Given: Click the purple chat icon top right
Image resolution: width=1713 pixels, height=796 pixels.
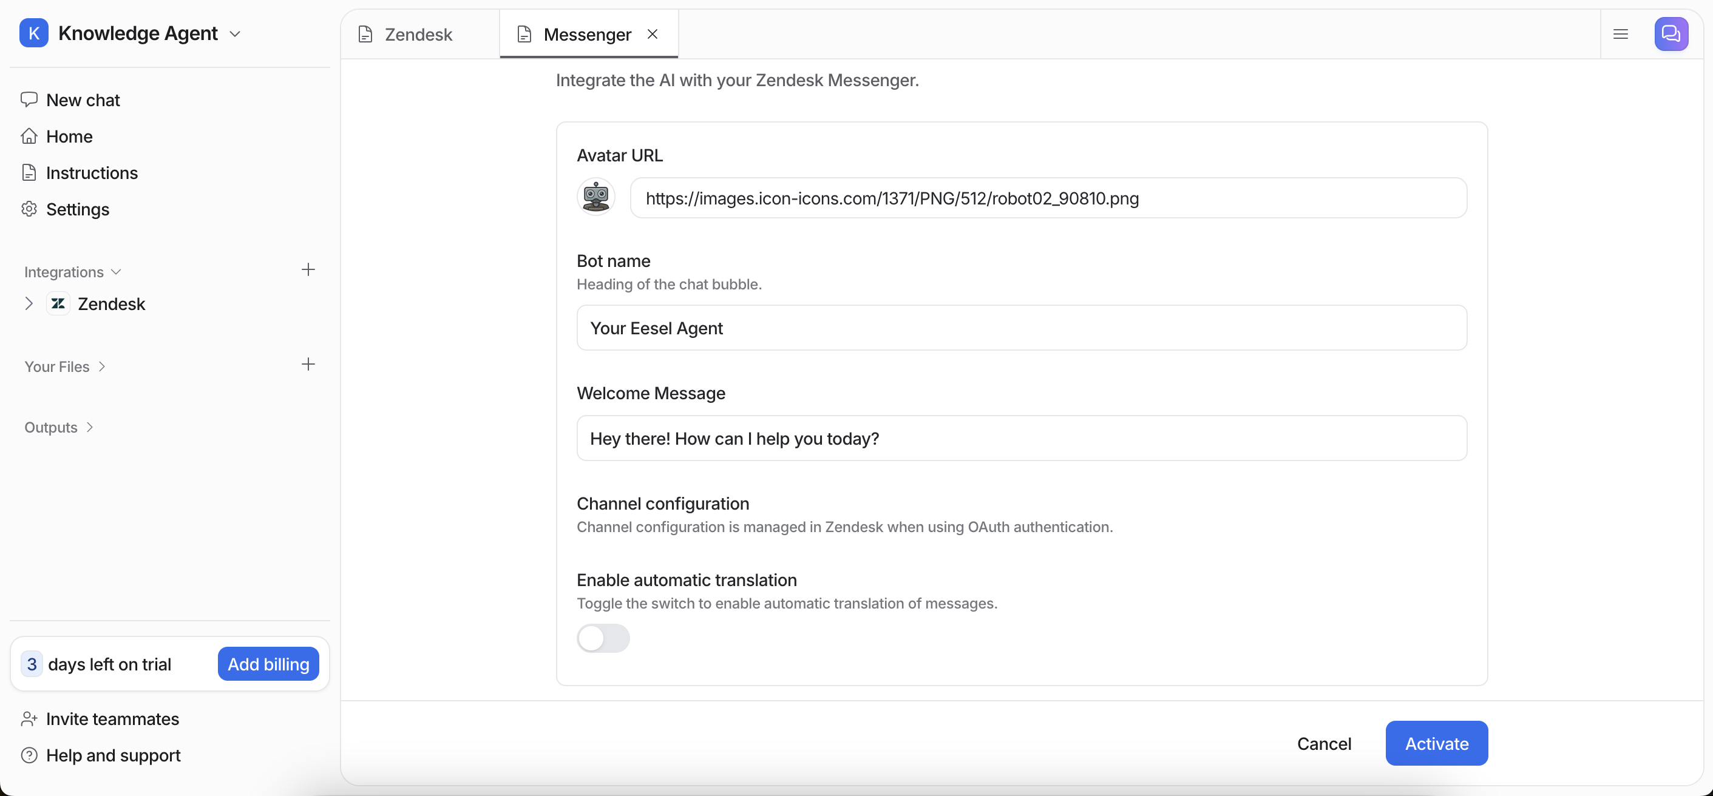Looking at the screenshot, I should coord(1671,34).
